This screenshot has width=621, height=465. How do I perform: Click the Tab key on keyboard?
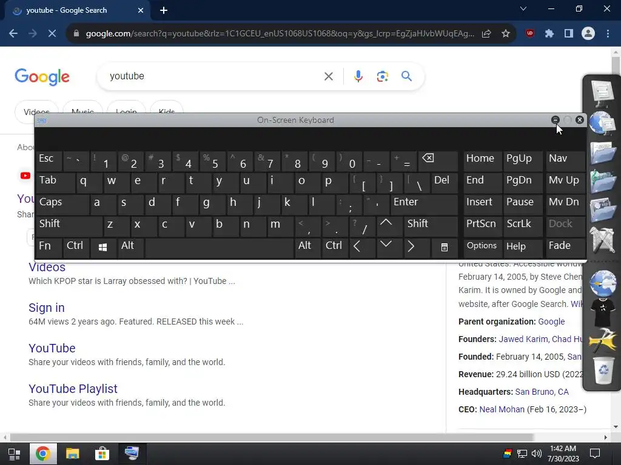point(55,182)
